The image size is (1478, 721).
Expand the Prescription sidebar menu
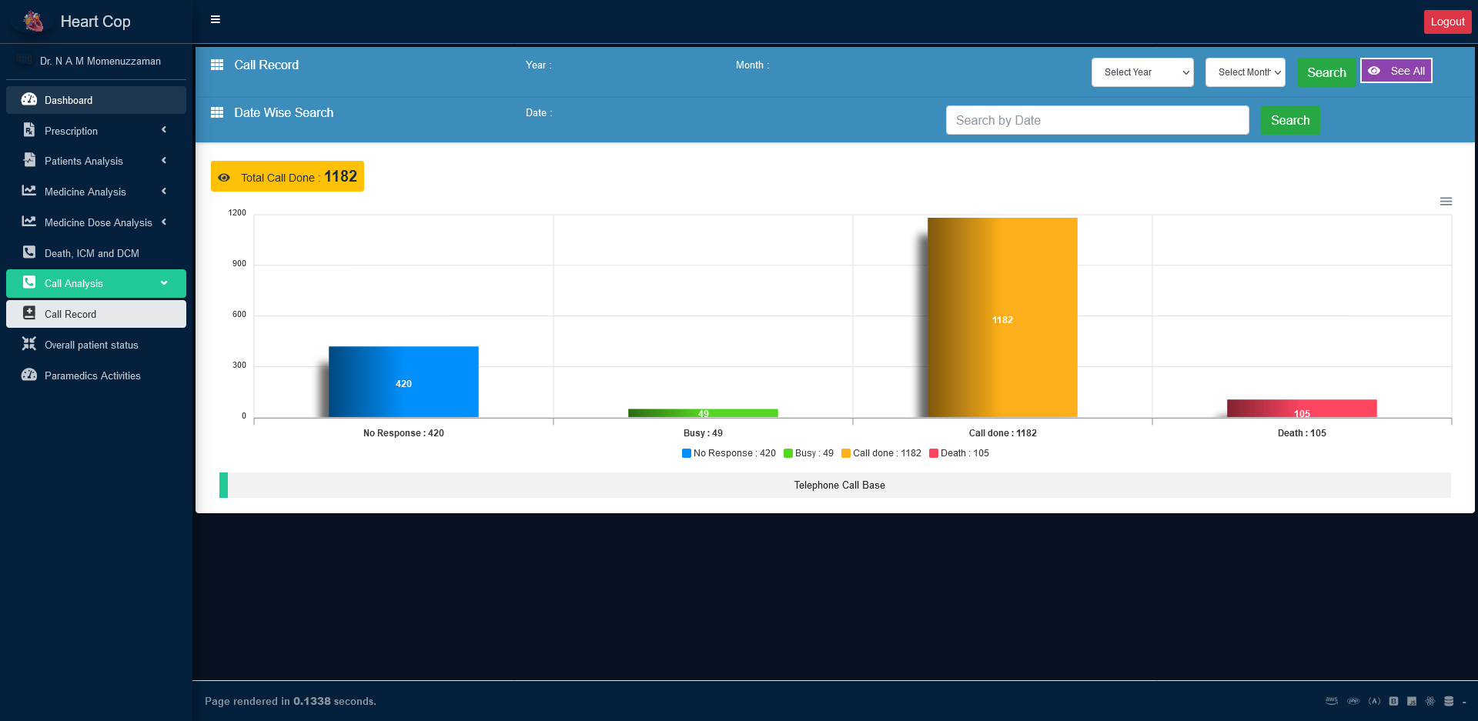96,131
